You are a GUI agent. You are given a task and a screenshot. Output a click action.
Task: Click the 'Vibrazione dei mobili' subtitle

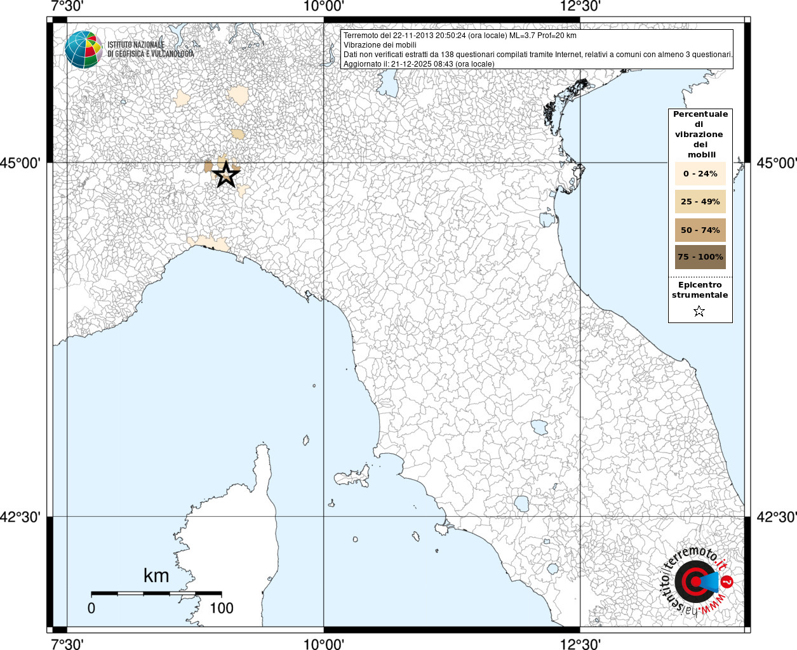pyautogui.click(x=380, y=45)
